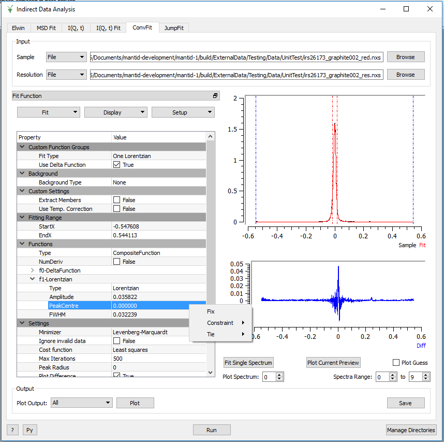Screen dimensions: 444x442
Task: Open the Plot Output dropdown showing All
Action: 80,402
